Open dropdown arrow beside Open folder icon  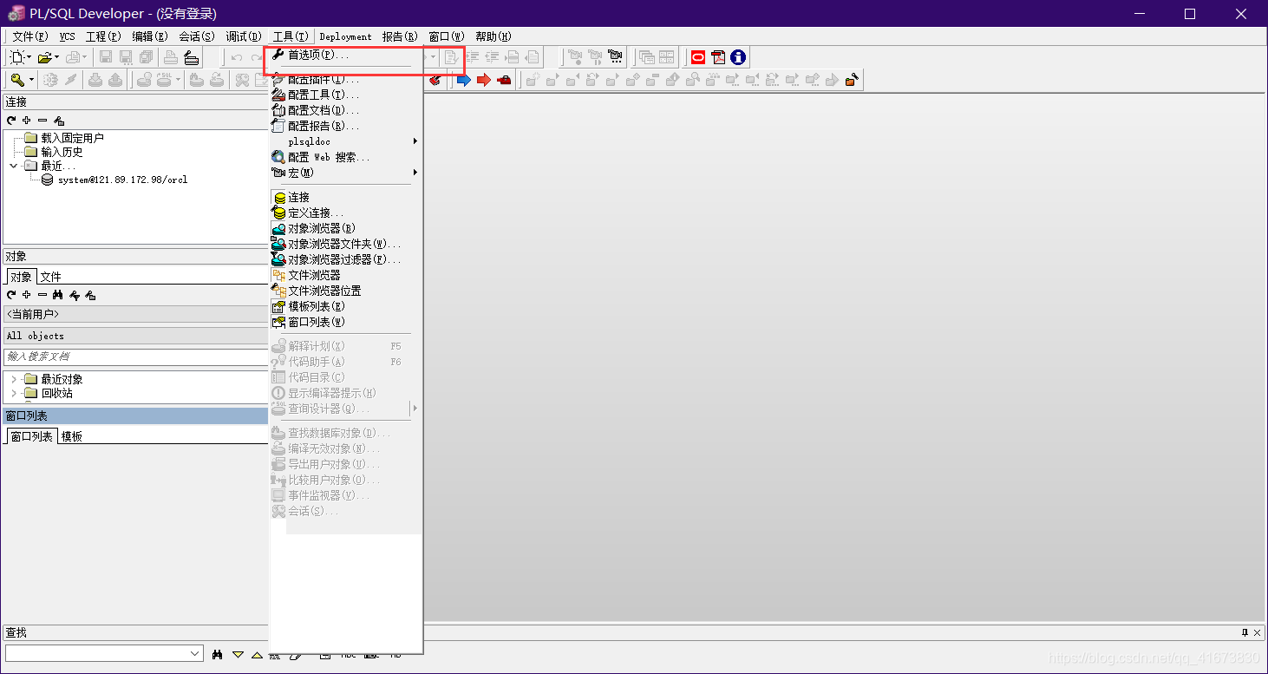57,57
